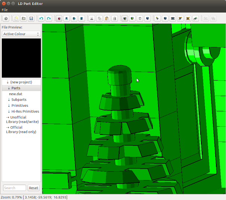Click the New file toolbar icon
Screen dimensions: 226x200
tap(16, 18)
